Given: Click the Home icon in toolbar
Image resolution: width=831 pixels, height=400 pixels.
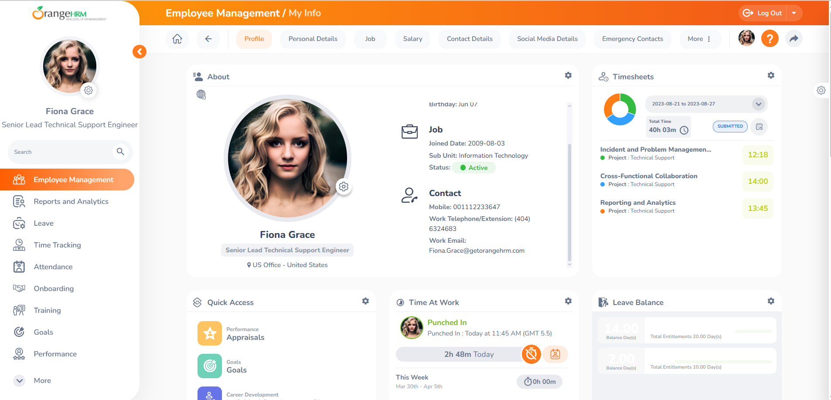Looking at the screenshot, I should click(x=177, y=39).
